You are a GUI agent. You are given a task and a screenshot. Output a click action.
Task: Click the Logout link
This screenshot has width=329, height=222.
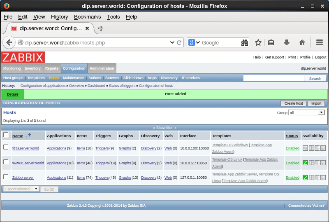pyautogui.click(x=320, y=57)
